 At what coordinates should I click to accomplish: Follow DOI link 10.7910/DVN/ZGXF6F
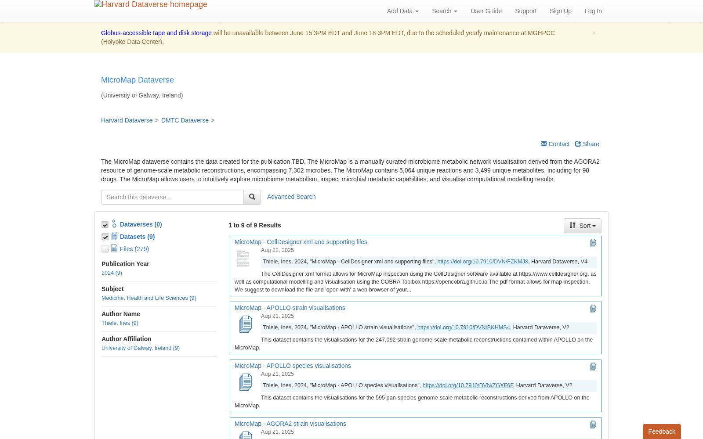pyautogui.click(x=468, y=385)
